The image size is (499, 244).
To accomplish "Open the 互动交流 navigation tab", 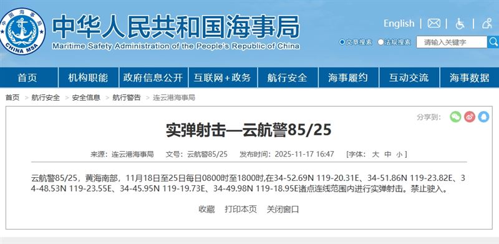I will pyautogui.click(x=409, y=77).
